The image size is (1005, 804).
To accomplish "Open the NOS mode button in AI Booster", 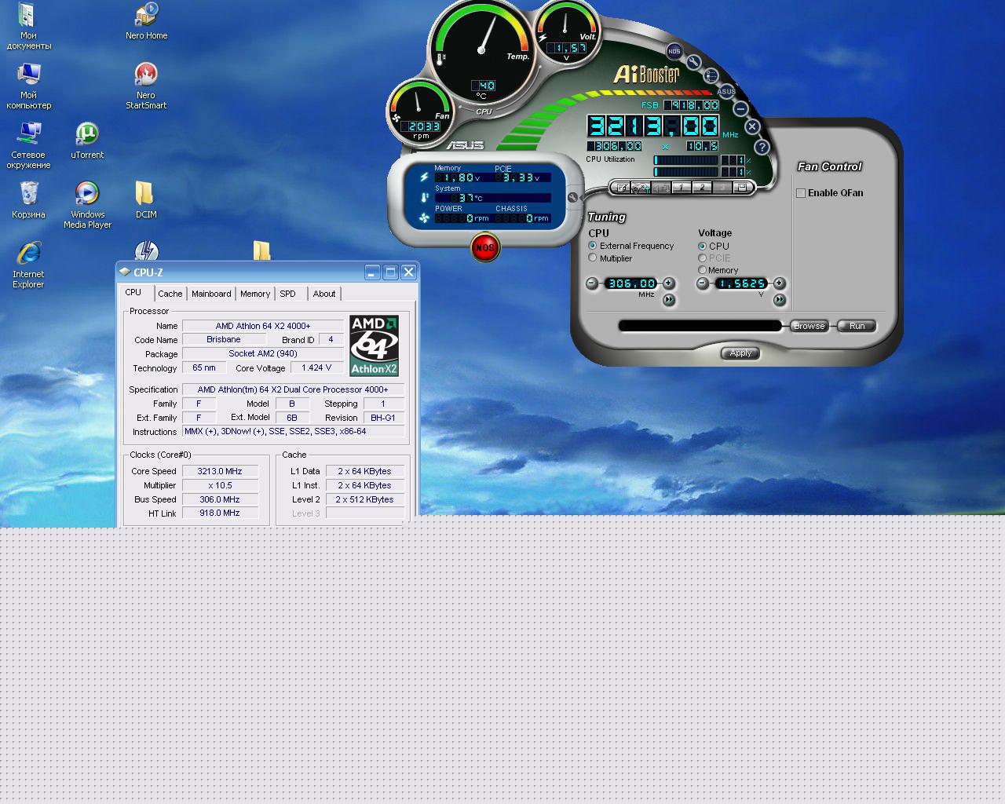I will point(674,51).
